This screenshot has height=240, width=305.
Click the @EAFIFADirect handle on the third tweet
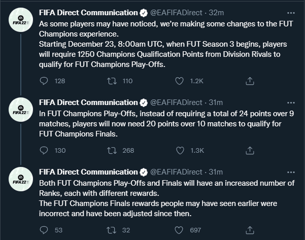[x=176, y=172]
